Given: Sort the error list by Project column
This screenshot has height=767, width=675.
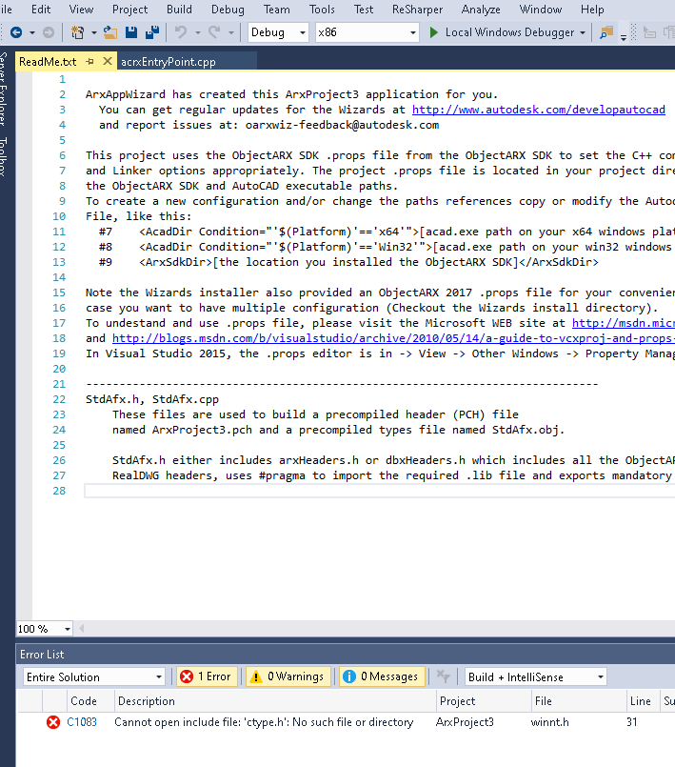Looking at the screenshot, I should point(484,701).
